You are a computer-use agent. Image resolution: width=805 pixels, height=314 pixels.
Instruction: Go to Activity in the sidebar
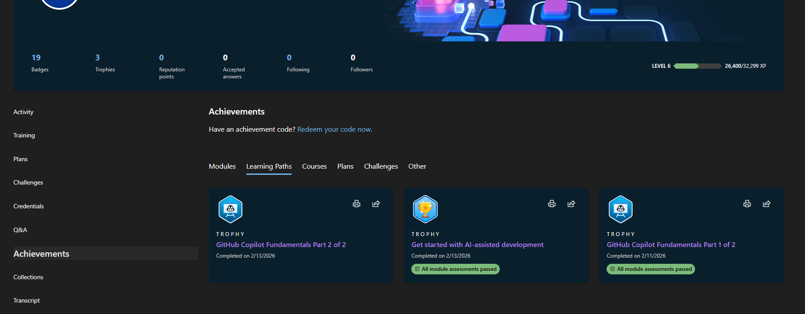click(x=23, y=112)
